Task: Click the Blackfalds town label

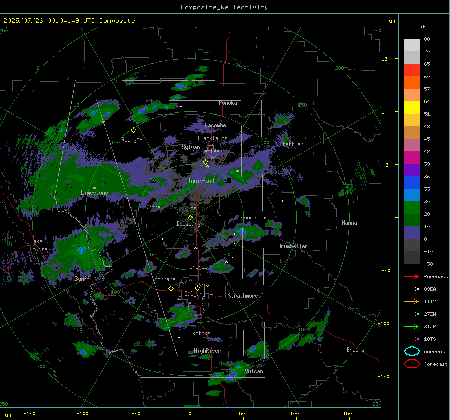Action: (x=212, y=138)
